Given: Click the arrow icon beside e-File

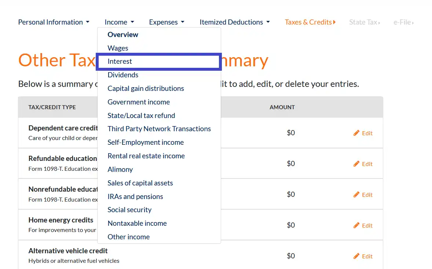Looking at the screenshot, I should (x=413, y=22).
